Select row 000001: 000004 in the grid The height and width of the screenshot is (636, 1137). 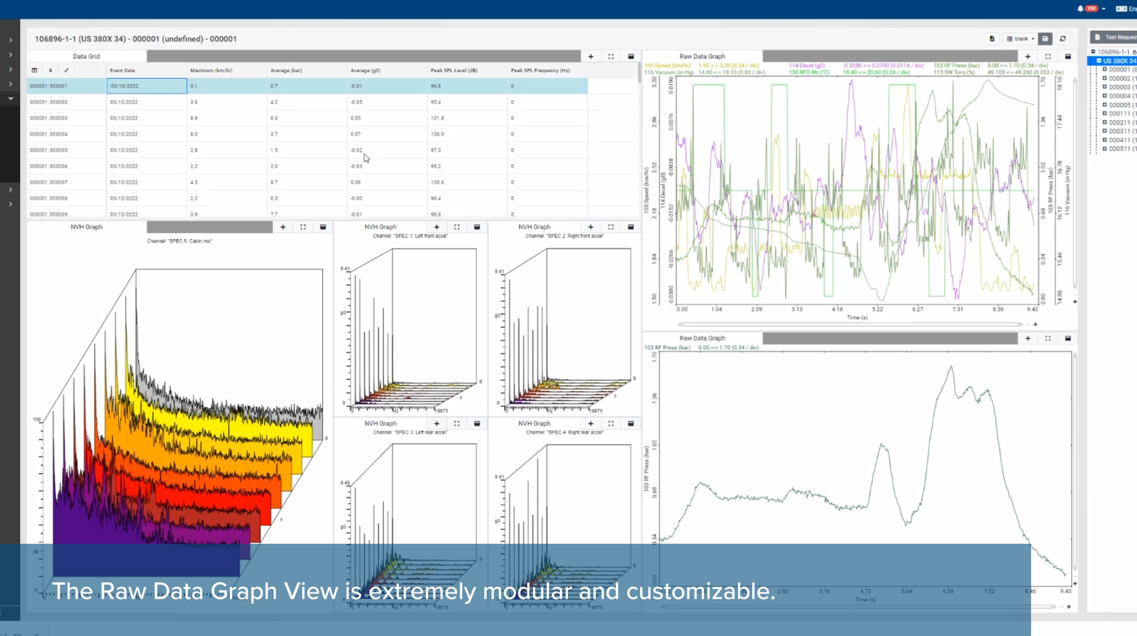pos(48,134)
